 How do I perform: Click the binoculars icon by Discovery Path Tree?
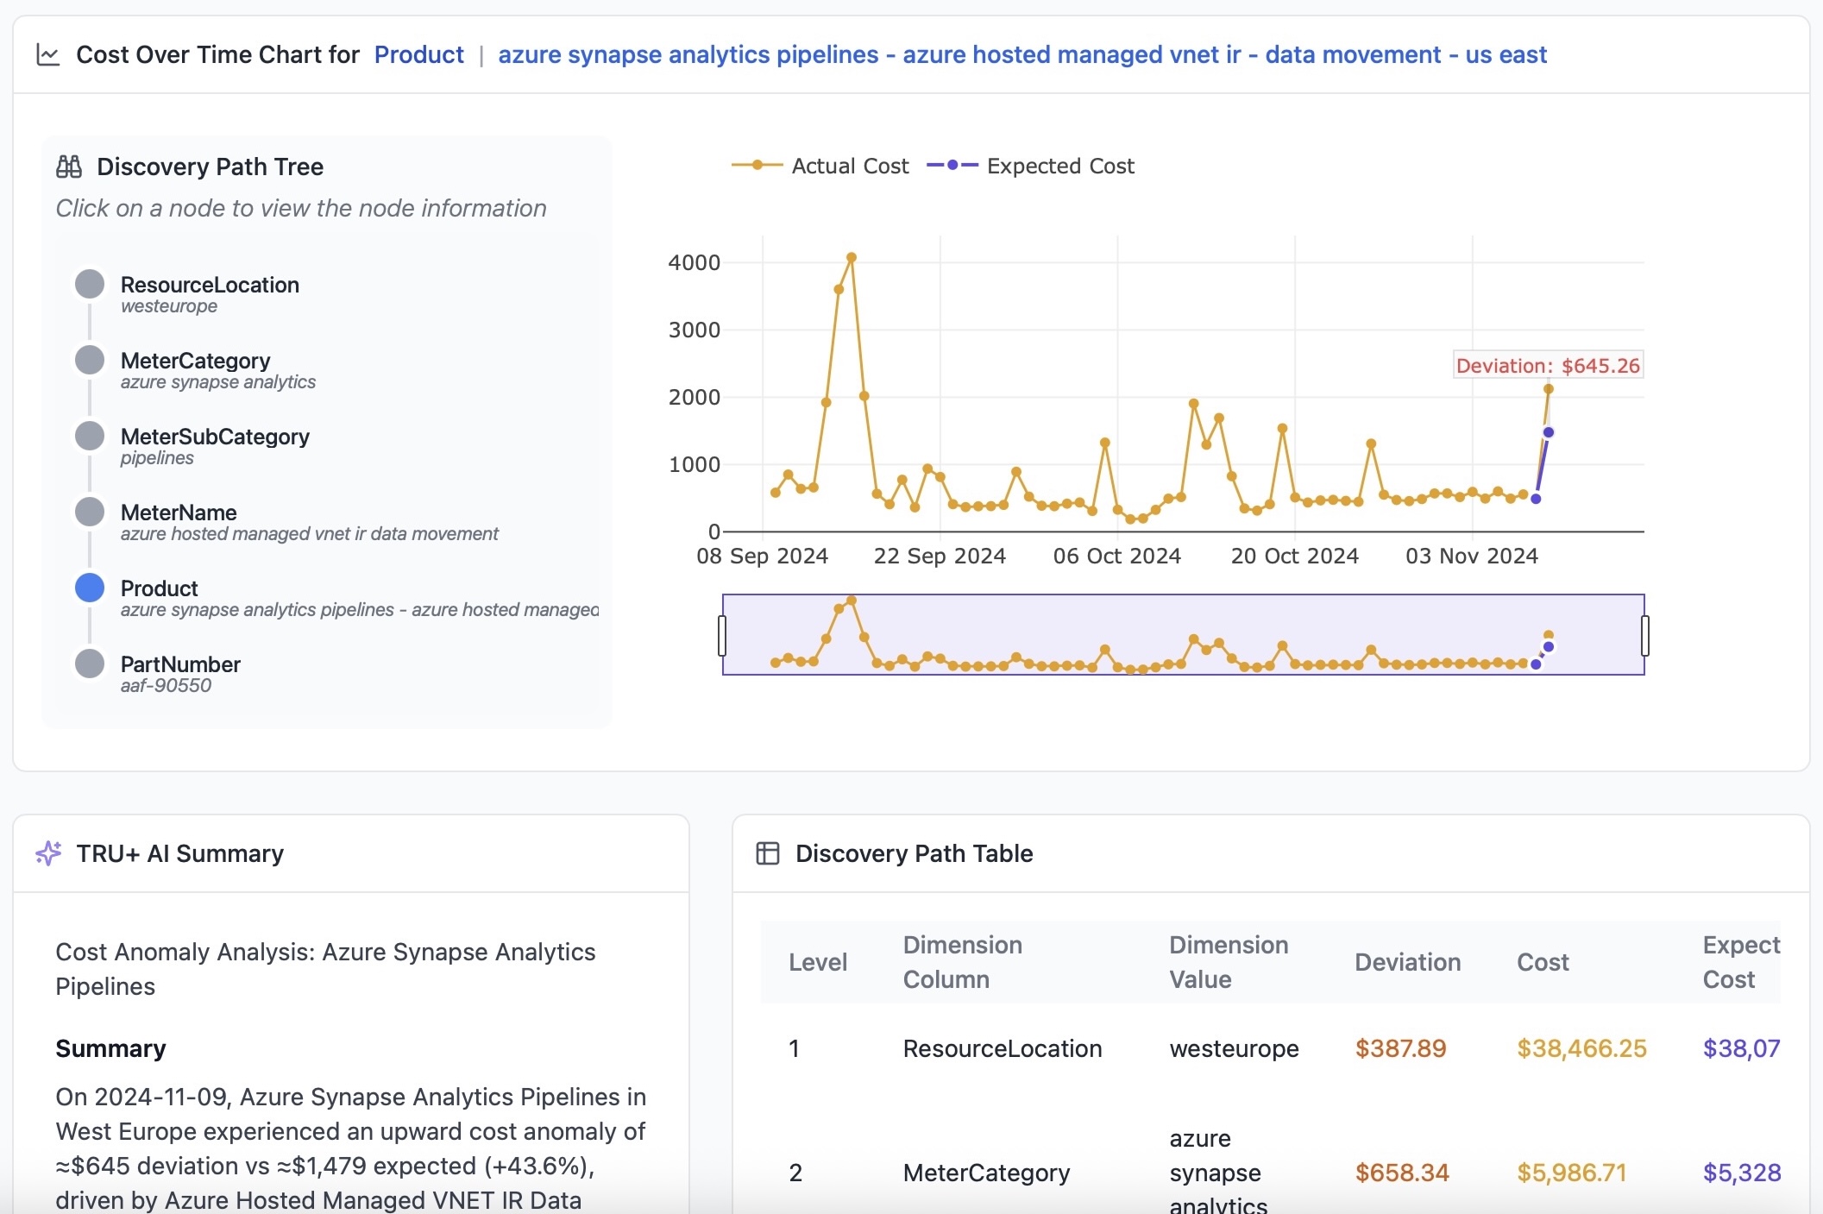tap(69, 167)
